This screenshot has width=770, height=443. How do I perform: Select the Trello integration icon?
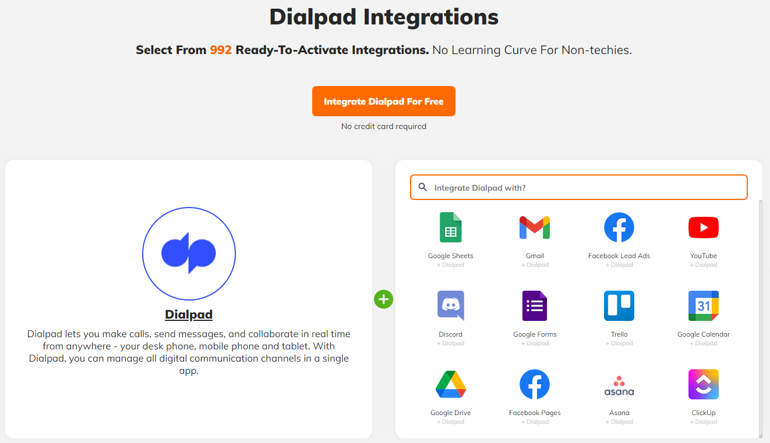pyautogui.click(x=619, y=305)
